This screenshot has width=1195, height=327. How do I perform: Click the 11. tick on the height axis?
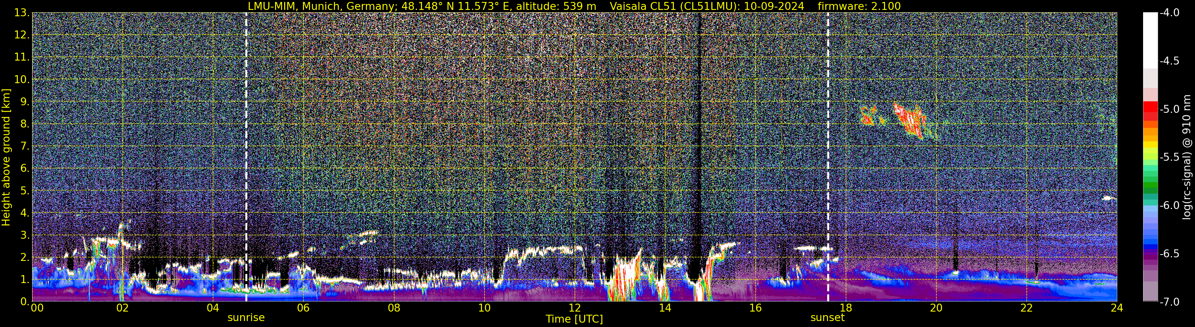pos(22,57)
